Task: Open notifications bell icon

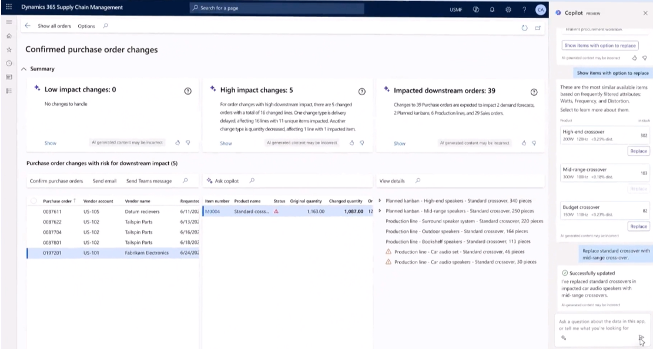Action: pos(493,9)
